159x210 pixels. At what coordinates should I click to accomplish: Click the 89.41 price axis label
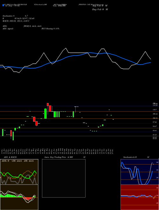(x=155, y=130)
